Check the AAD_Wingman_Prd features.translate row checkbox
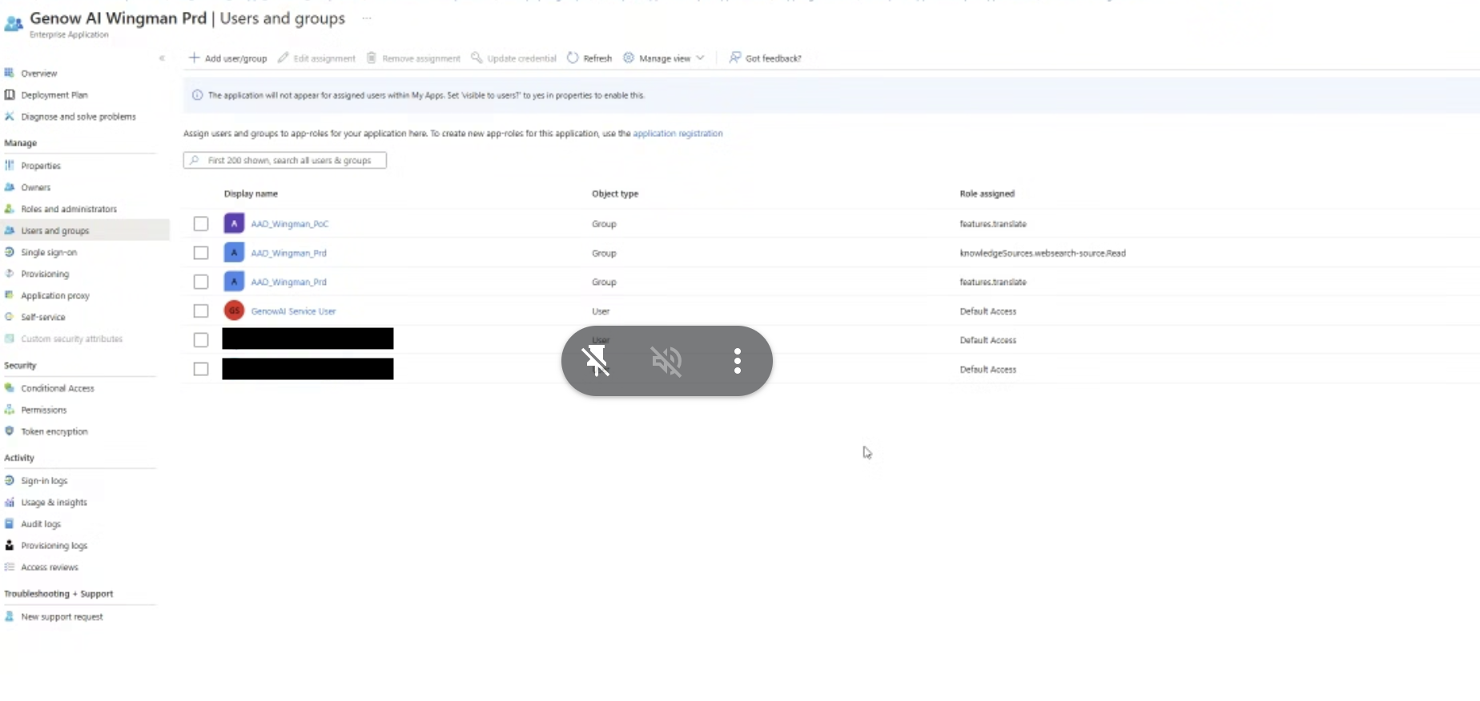This screenshot has width=1480, height=701. pos(201,282)
